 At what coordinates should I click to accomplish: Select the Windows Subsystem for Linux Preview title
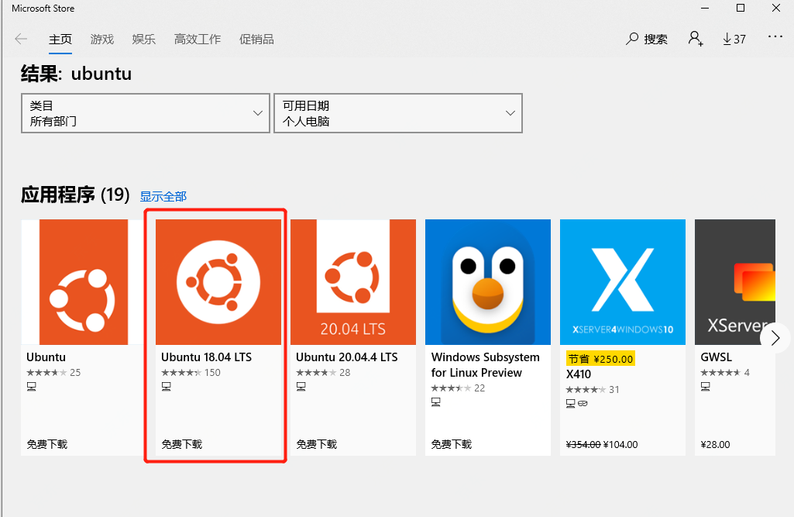click(x=485, y=365)
